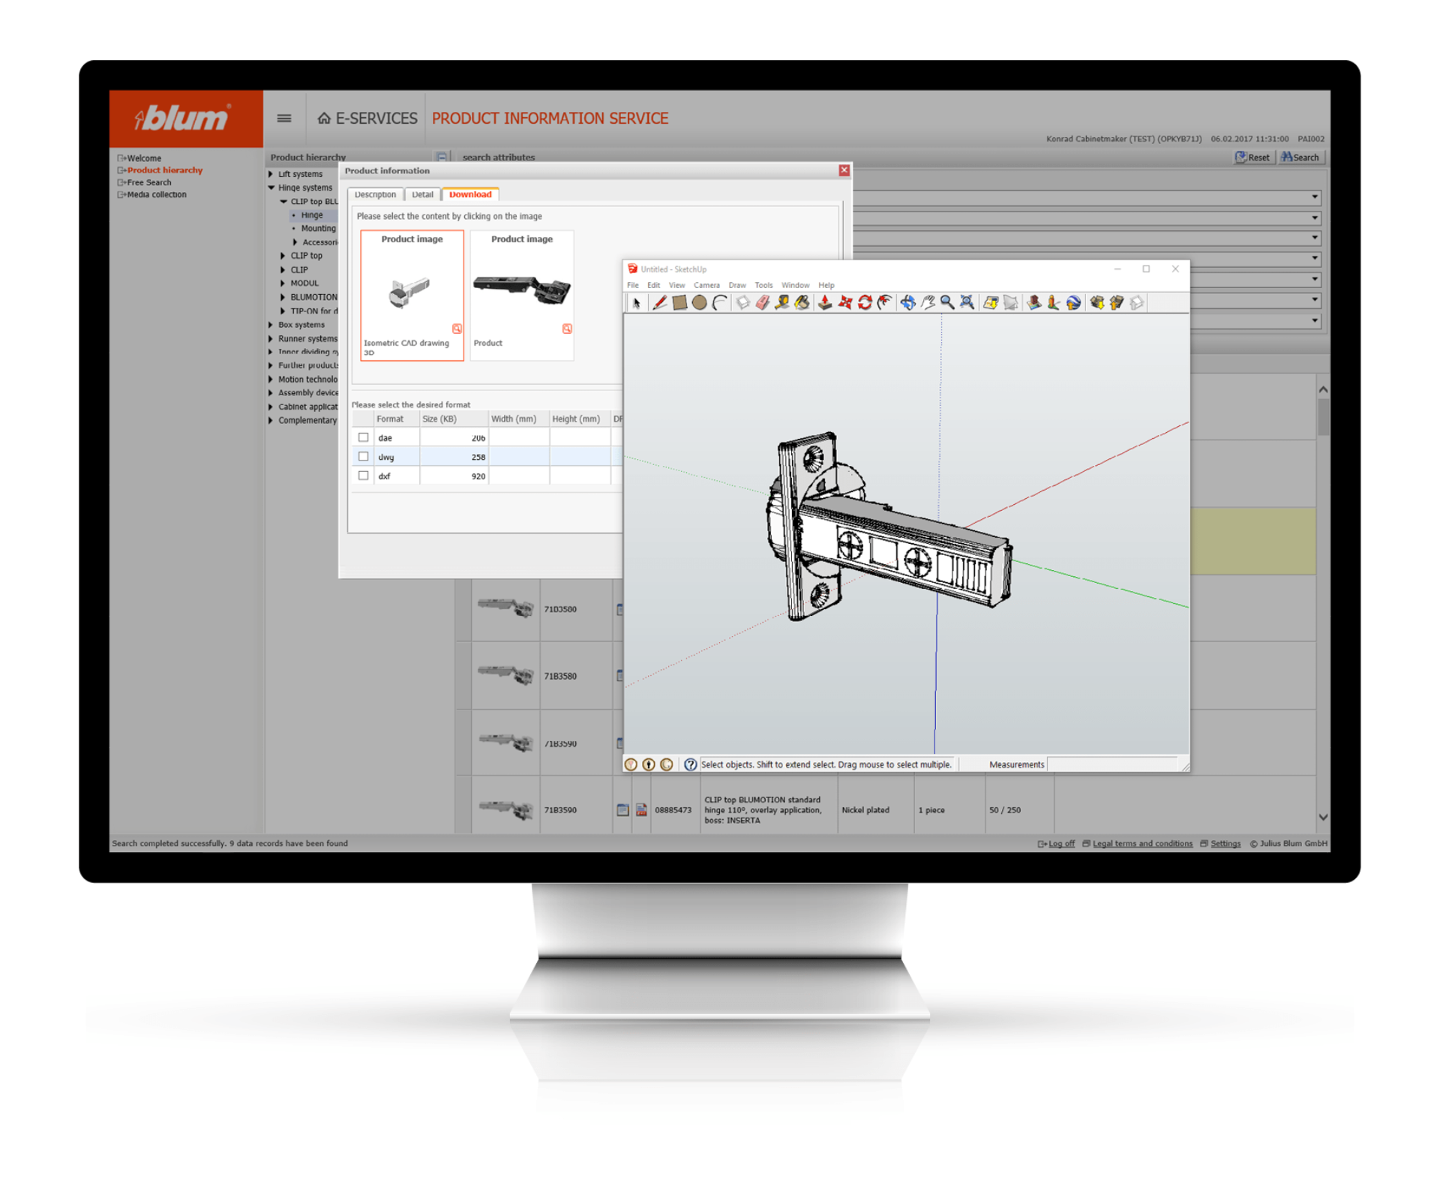Screen dimensions: 1440x1186
Task: Use the Pan hand tool
Action: coord(928,302)
